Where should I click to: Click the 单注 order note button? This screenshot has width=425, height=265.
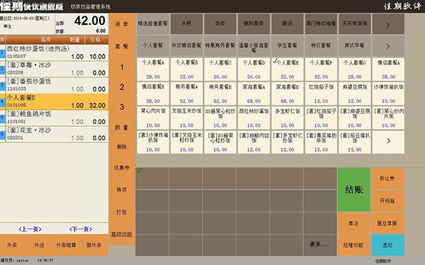[353, 223]
